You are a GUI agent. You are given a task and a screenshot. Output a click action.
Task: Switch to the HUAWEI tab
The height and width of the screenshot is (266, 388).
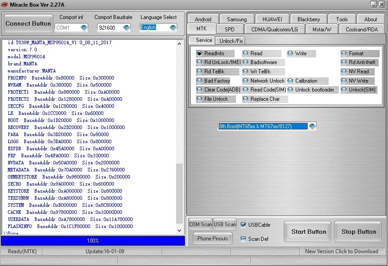(272, 19)
